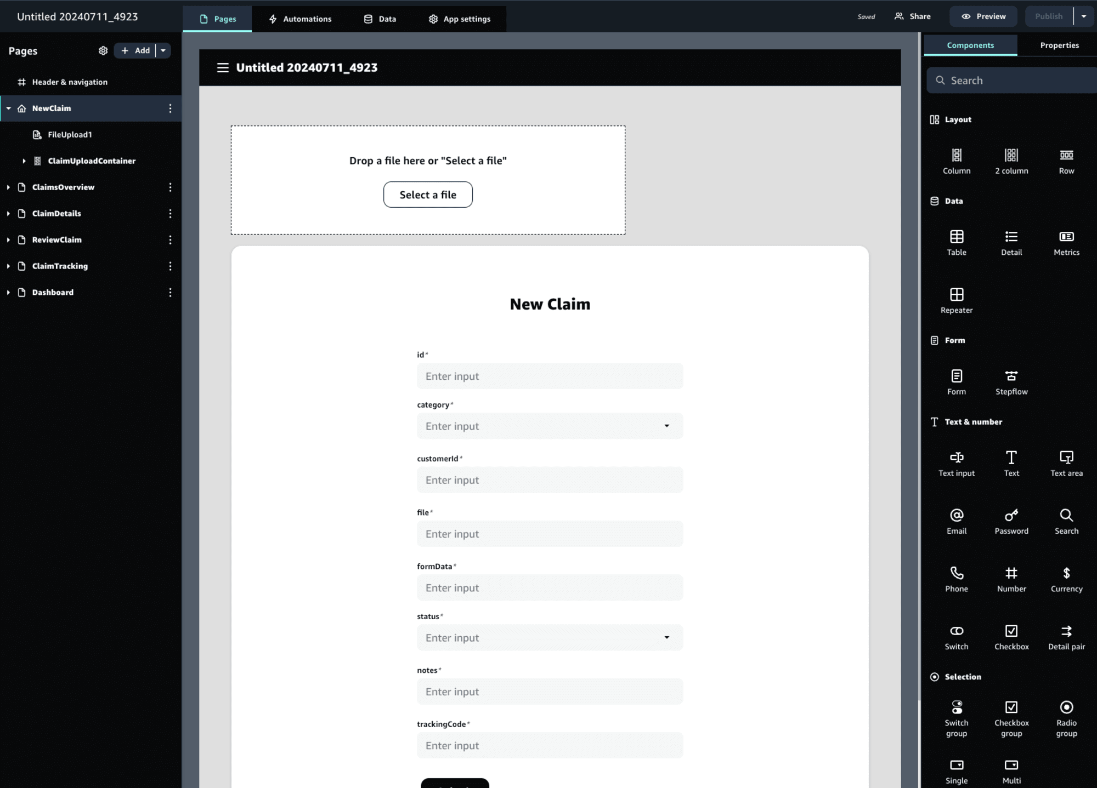1097x788 pixels.
Task: Select the Currency component
Action: click(x=1066, y=579)
